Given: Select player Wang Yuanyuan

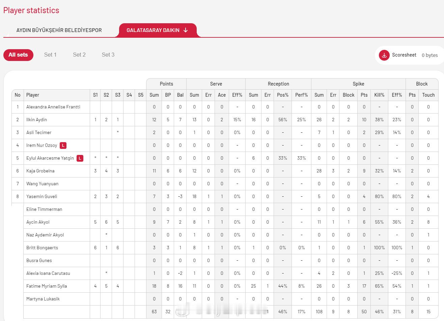Looking at the screenshot, I should tap(42, 184).
